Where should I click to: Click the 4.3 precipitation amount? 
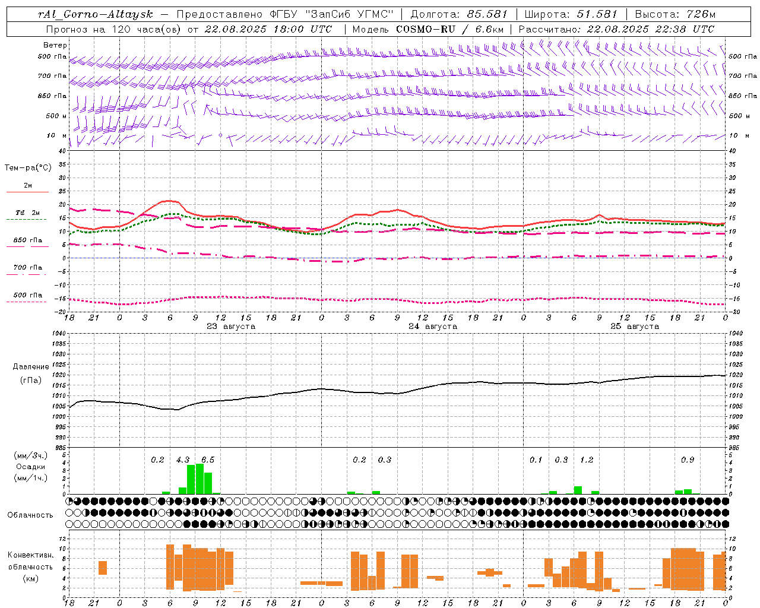coord(183,460)
